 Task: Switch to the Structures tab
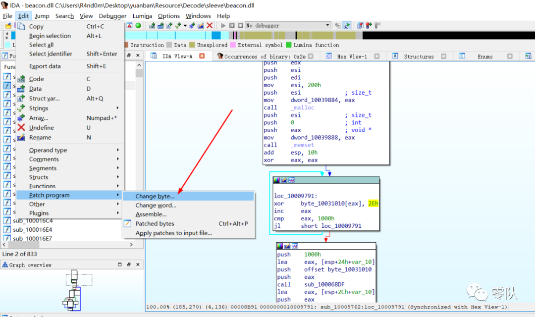click(x=419, y=56)
